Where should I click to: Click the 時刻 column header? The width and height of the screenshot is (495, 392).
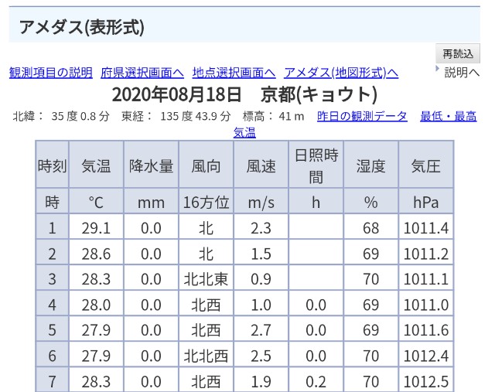(52, 165)
